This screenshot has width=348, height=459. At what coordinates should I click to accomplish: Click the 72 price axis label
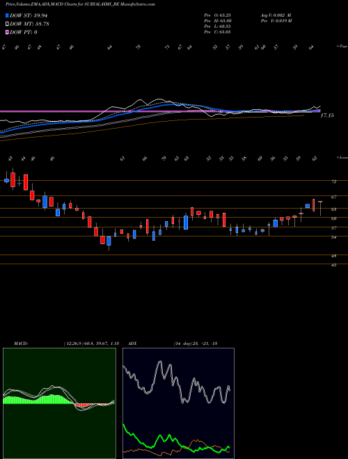pyautogui.click(x=333, y=182)
